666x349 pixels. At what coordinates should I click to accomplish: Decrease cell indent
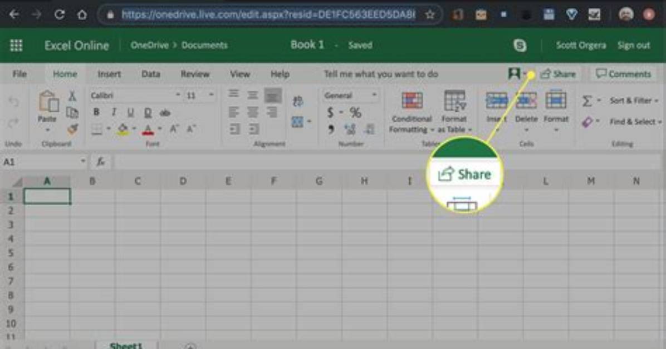(235, 129)
